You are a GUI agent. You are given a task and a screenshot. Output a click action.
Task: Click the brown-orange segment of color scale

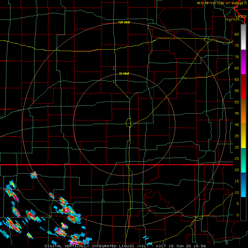click(x=243, y=111)
